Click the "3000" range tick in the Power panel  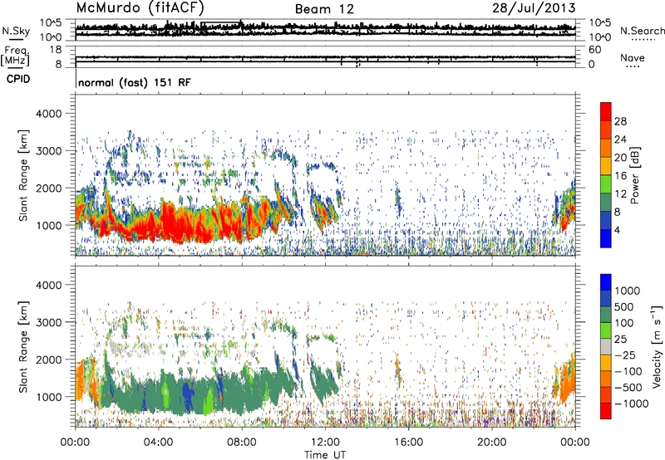click(x=48, y=151)
